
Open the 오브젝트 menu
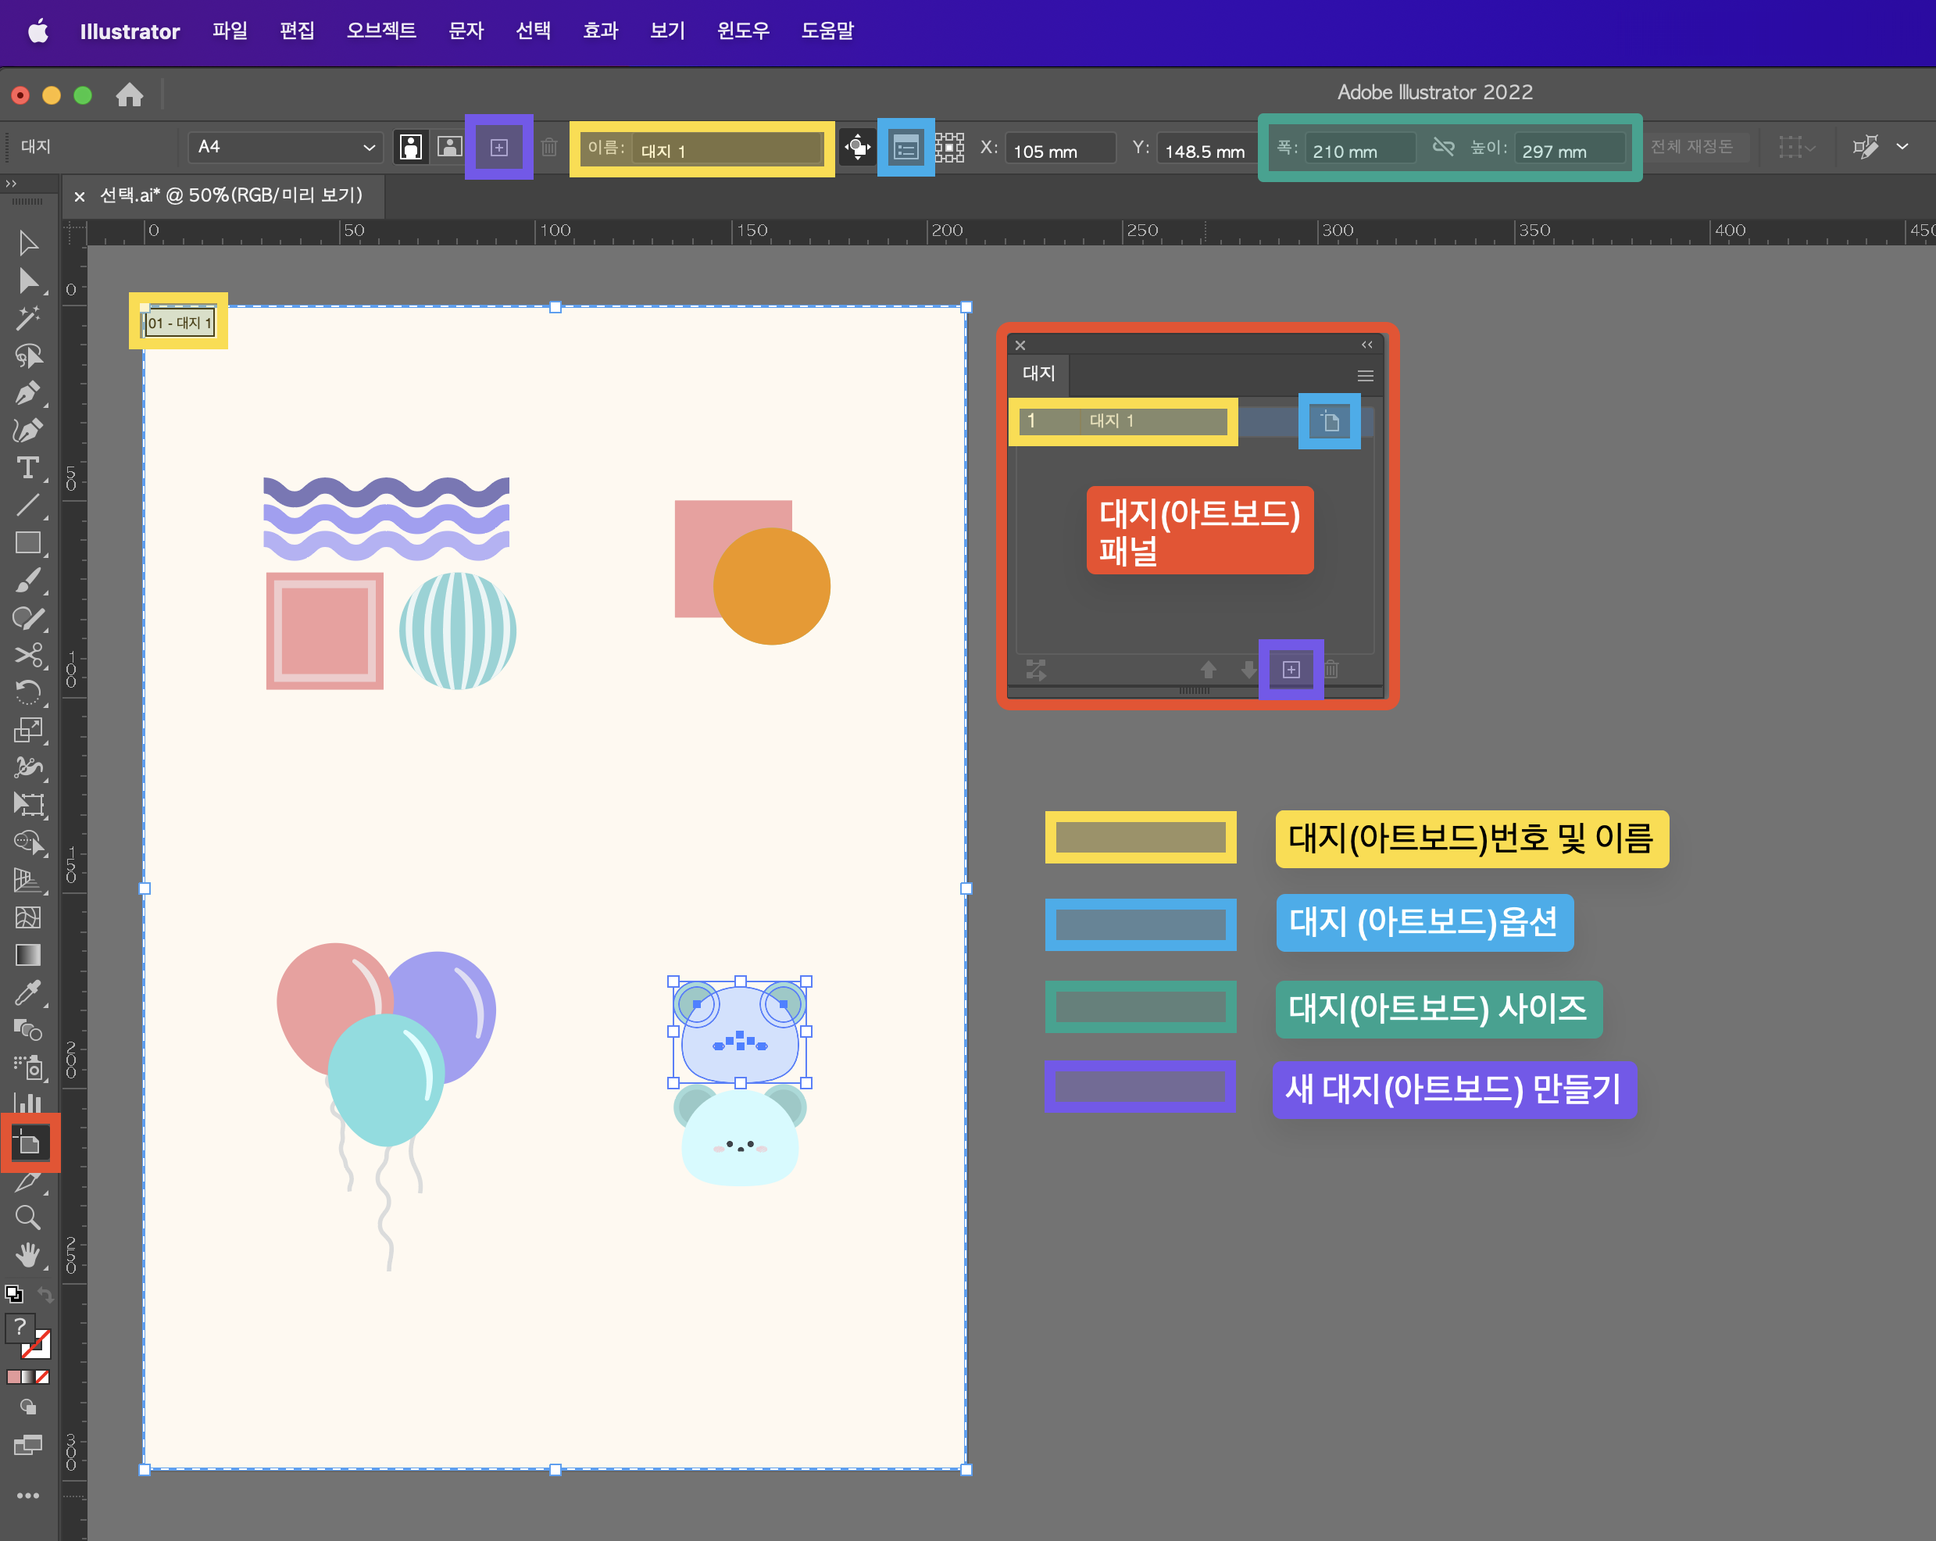coord(380,30)
